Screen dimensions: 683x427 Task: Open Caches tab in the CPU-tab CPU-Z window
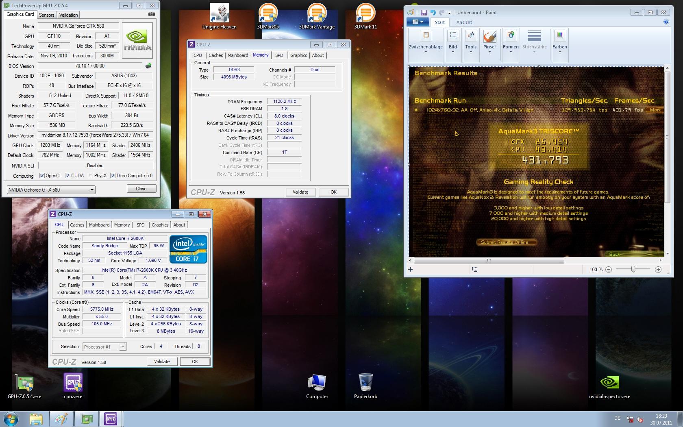coord(77,225)
